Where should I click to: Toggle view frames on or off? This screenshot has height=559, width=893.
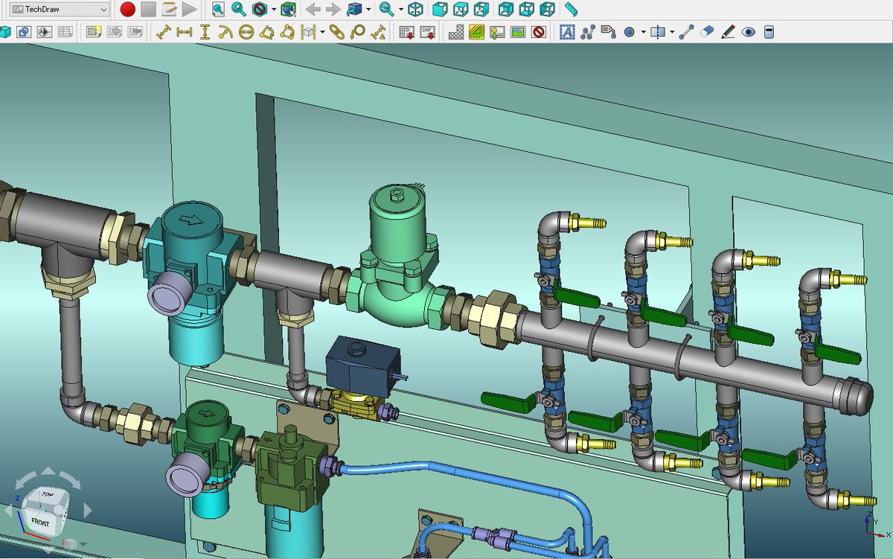click(540, 32)
